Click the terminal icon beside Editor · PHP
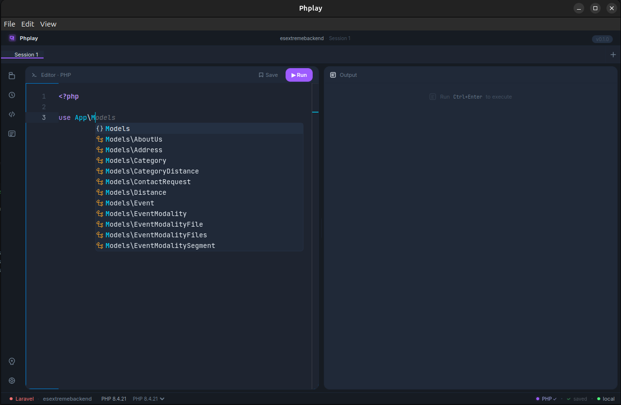Screen dimensions: 621x405 click(x=34, y=75)
